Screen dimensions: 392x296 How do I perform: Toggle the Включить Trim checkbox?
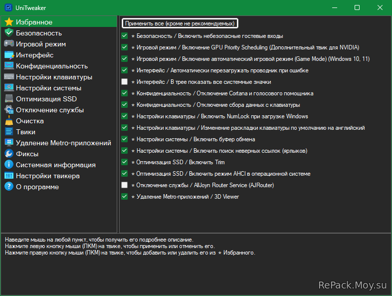(x=125, y=162)
